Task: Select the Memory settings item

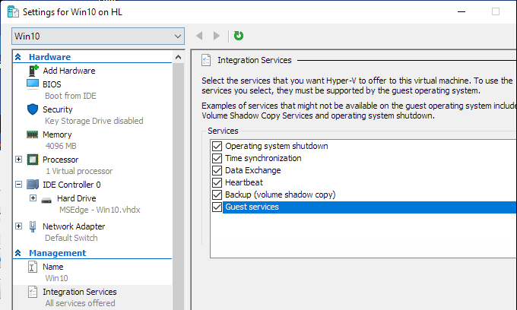Action: [57, 134]
